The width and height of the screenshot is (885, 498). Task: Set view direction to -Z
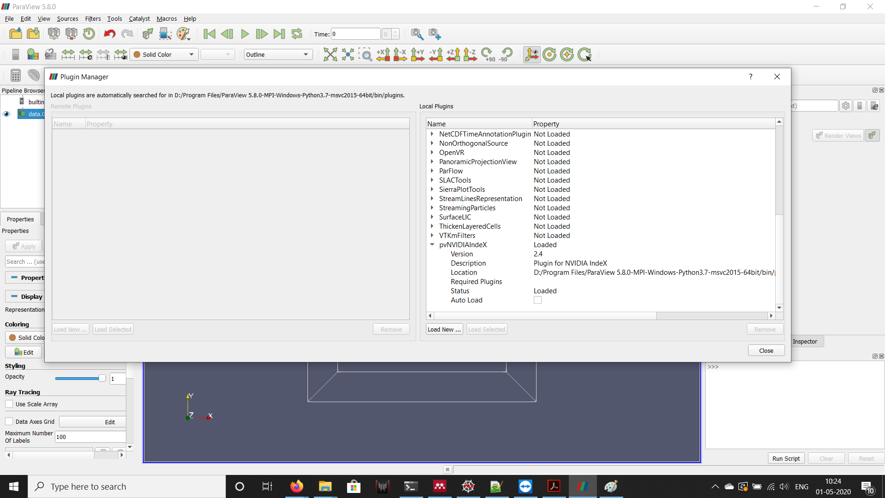(470, 54)
